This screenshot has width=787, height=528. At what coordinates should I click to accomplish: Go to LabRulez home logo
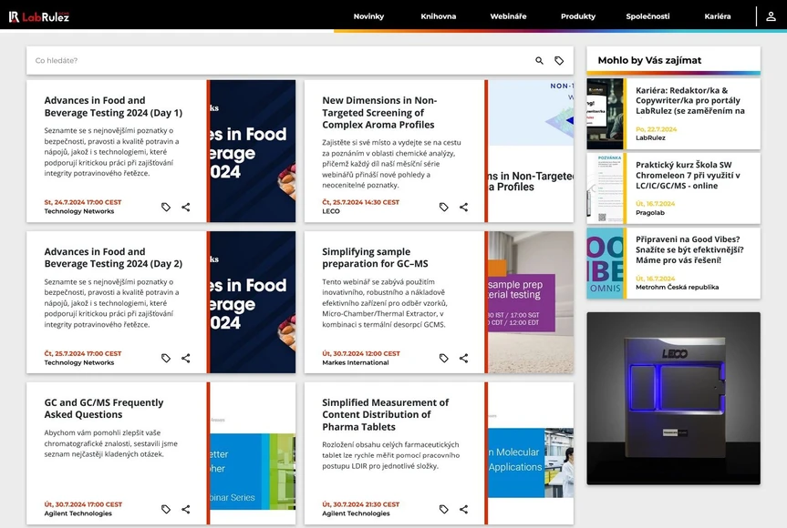(39, 16)
